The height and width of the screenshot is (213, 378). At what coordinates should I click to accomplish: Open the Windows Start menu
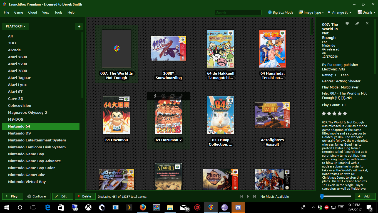pos(6,207)
